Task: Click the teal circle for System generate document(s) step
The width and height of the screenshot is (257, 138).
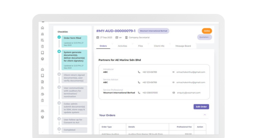Action: point(59,51)
